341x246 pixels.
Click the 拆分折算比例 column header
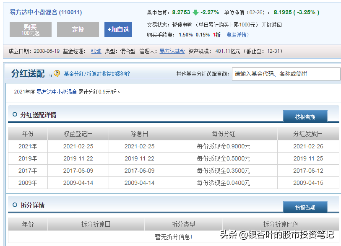click(281, 224)
